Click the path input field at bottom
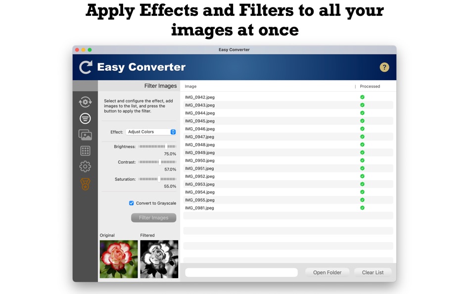The width and height of the screenshot is (470, 294). click(x=241, y=272)
